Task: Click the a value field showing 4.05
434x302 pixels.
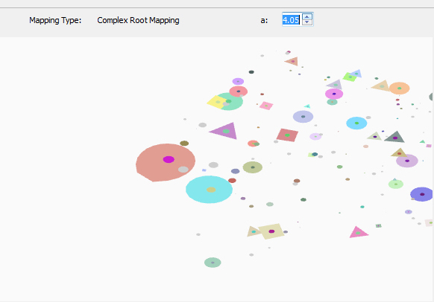Action: 291,19
